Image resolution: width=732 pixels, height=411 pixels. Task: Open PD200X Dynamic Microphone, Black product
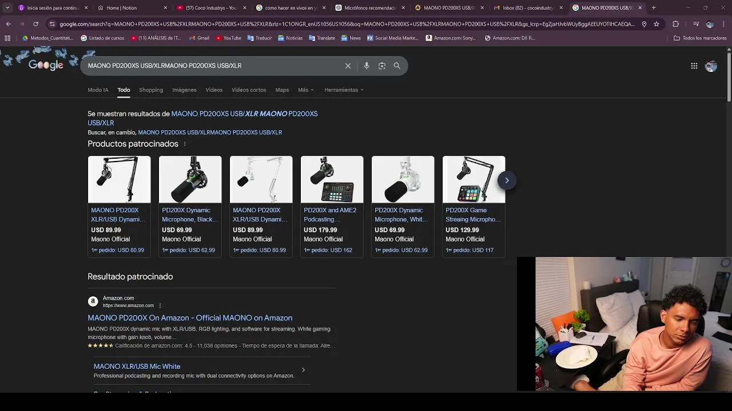point(190,205)
